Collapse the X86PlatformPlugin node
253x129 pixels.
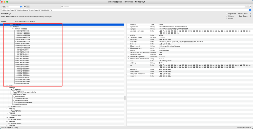pos(11,94)
